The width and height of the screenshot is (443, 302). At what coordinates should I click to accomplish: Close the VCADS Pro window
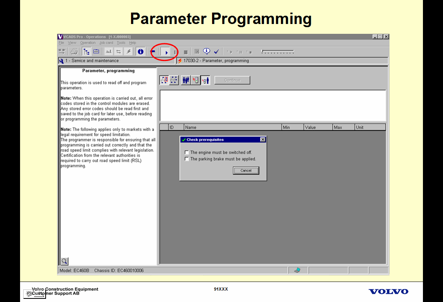pyautogui.click(x=386, y=37)
